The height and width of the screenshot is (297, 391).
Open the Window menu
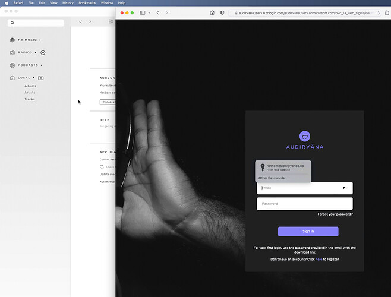[107, 3]
